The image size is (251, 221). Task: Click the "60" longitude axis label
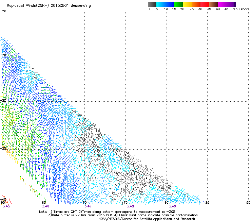coord(3,203)
